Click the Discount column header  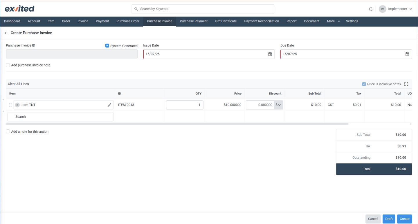275,93
